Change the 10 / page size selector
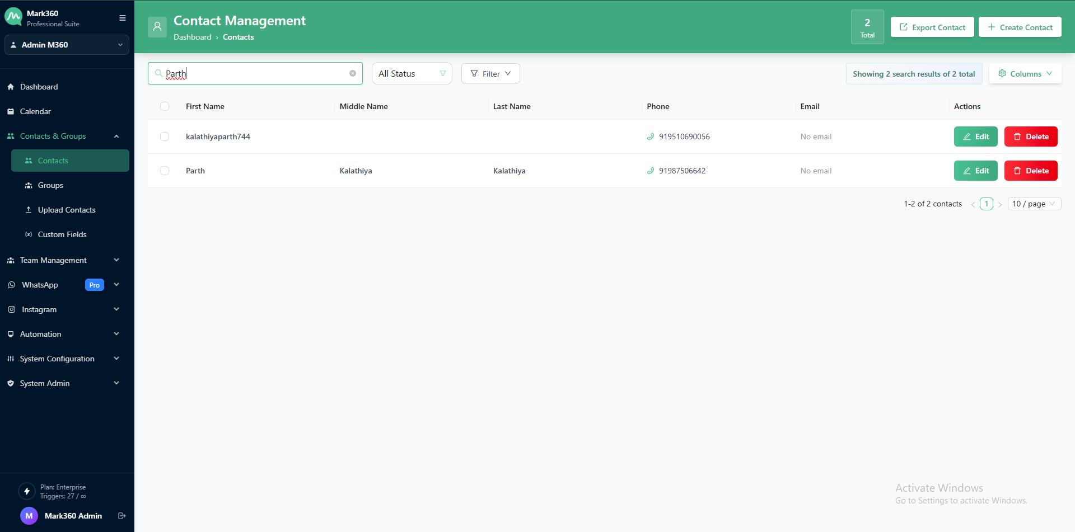The image size is (1075, 532). click(1034, 204)
